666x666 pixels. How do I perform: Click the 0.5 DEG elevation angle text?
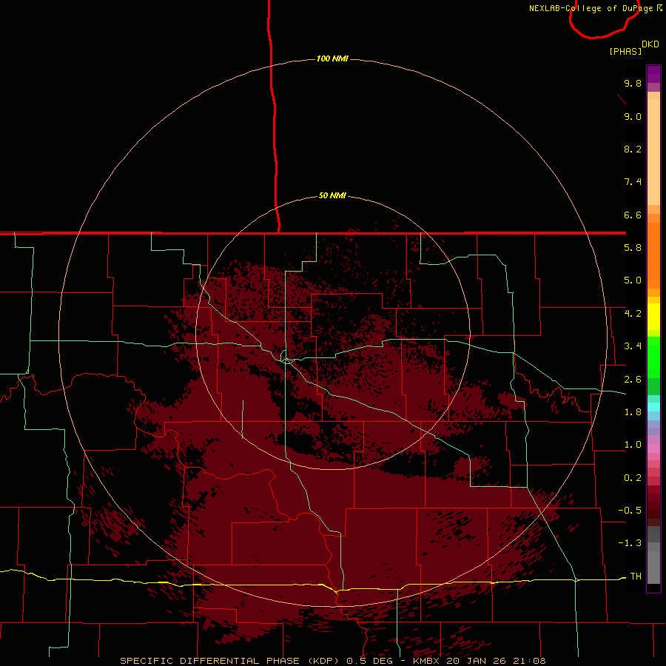369,661
